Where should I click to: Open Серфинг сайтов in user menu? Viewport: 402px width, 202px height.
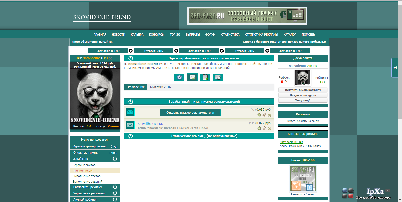pos(84,165)
